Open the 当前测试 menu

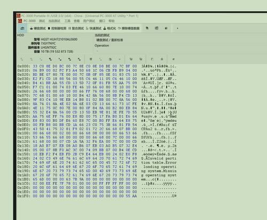click(x=54, y=21)
